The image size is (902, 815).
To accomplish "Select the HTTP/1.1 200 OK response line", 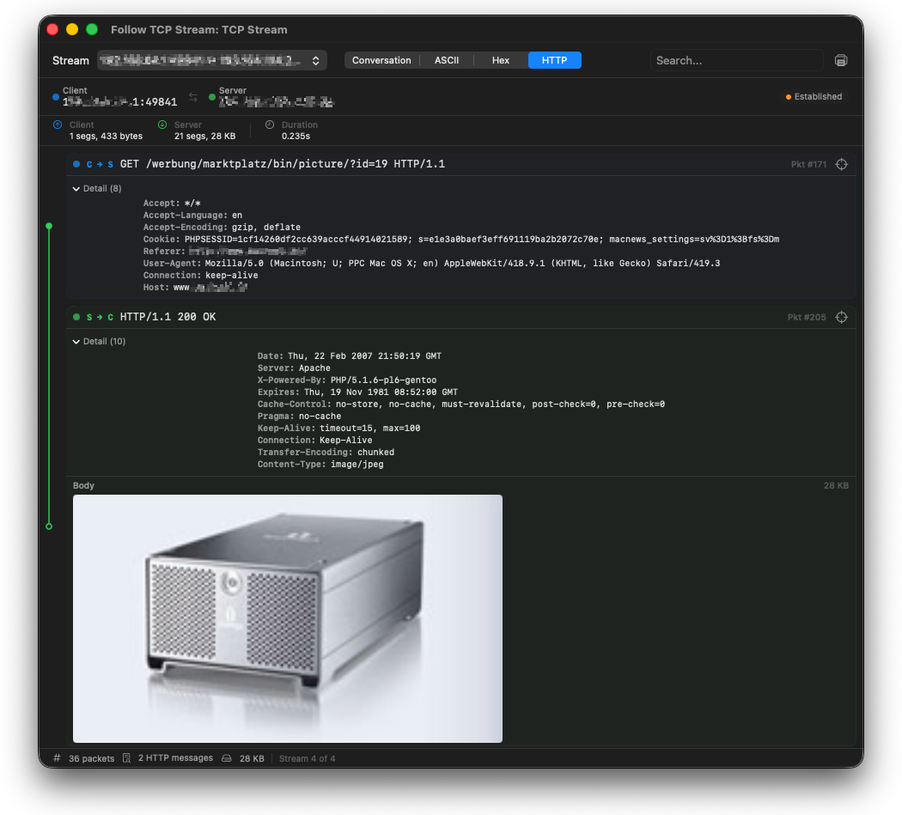I will pos(168,318).
